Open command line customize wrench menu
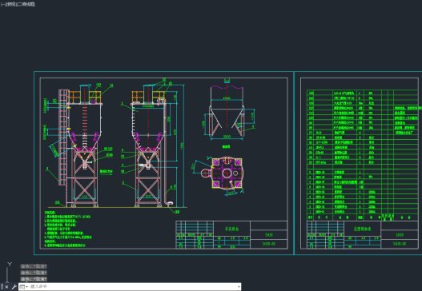The image size is (422, 291). [14, 287]
